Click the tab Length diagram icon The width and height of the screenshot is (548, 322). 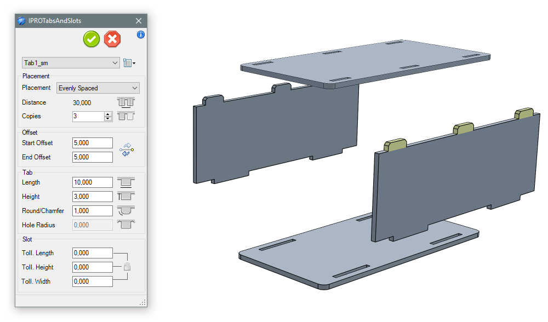pyautogui.click(x=126, y=182)
